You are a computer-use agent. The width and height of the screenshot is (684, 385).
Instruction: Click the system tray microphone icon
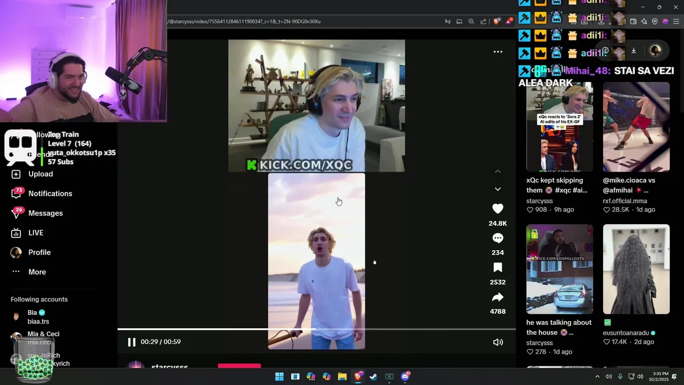620,376
